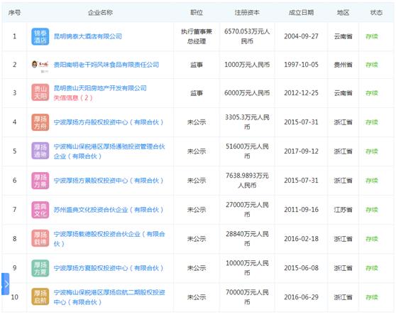Select the 2016-06-29 date cell
Image resolution: width=396 pixels, height=315 pixels.
point(301,297)
